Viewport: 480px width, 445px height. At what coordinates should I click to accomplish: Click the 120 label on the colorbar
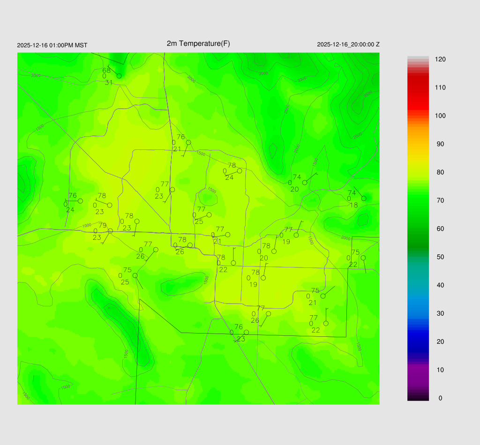click(440, 59)
